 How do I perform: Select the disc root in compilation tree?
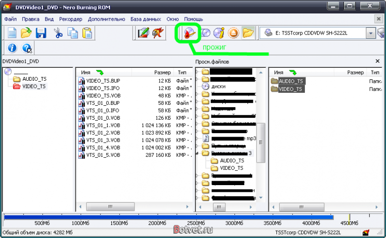pyautogui.click(x=8, y=71)
